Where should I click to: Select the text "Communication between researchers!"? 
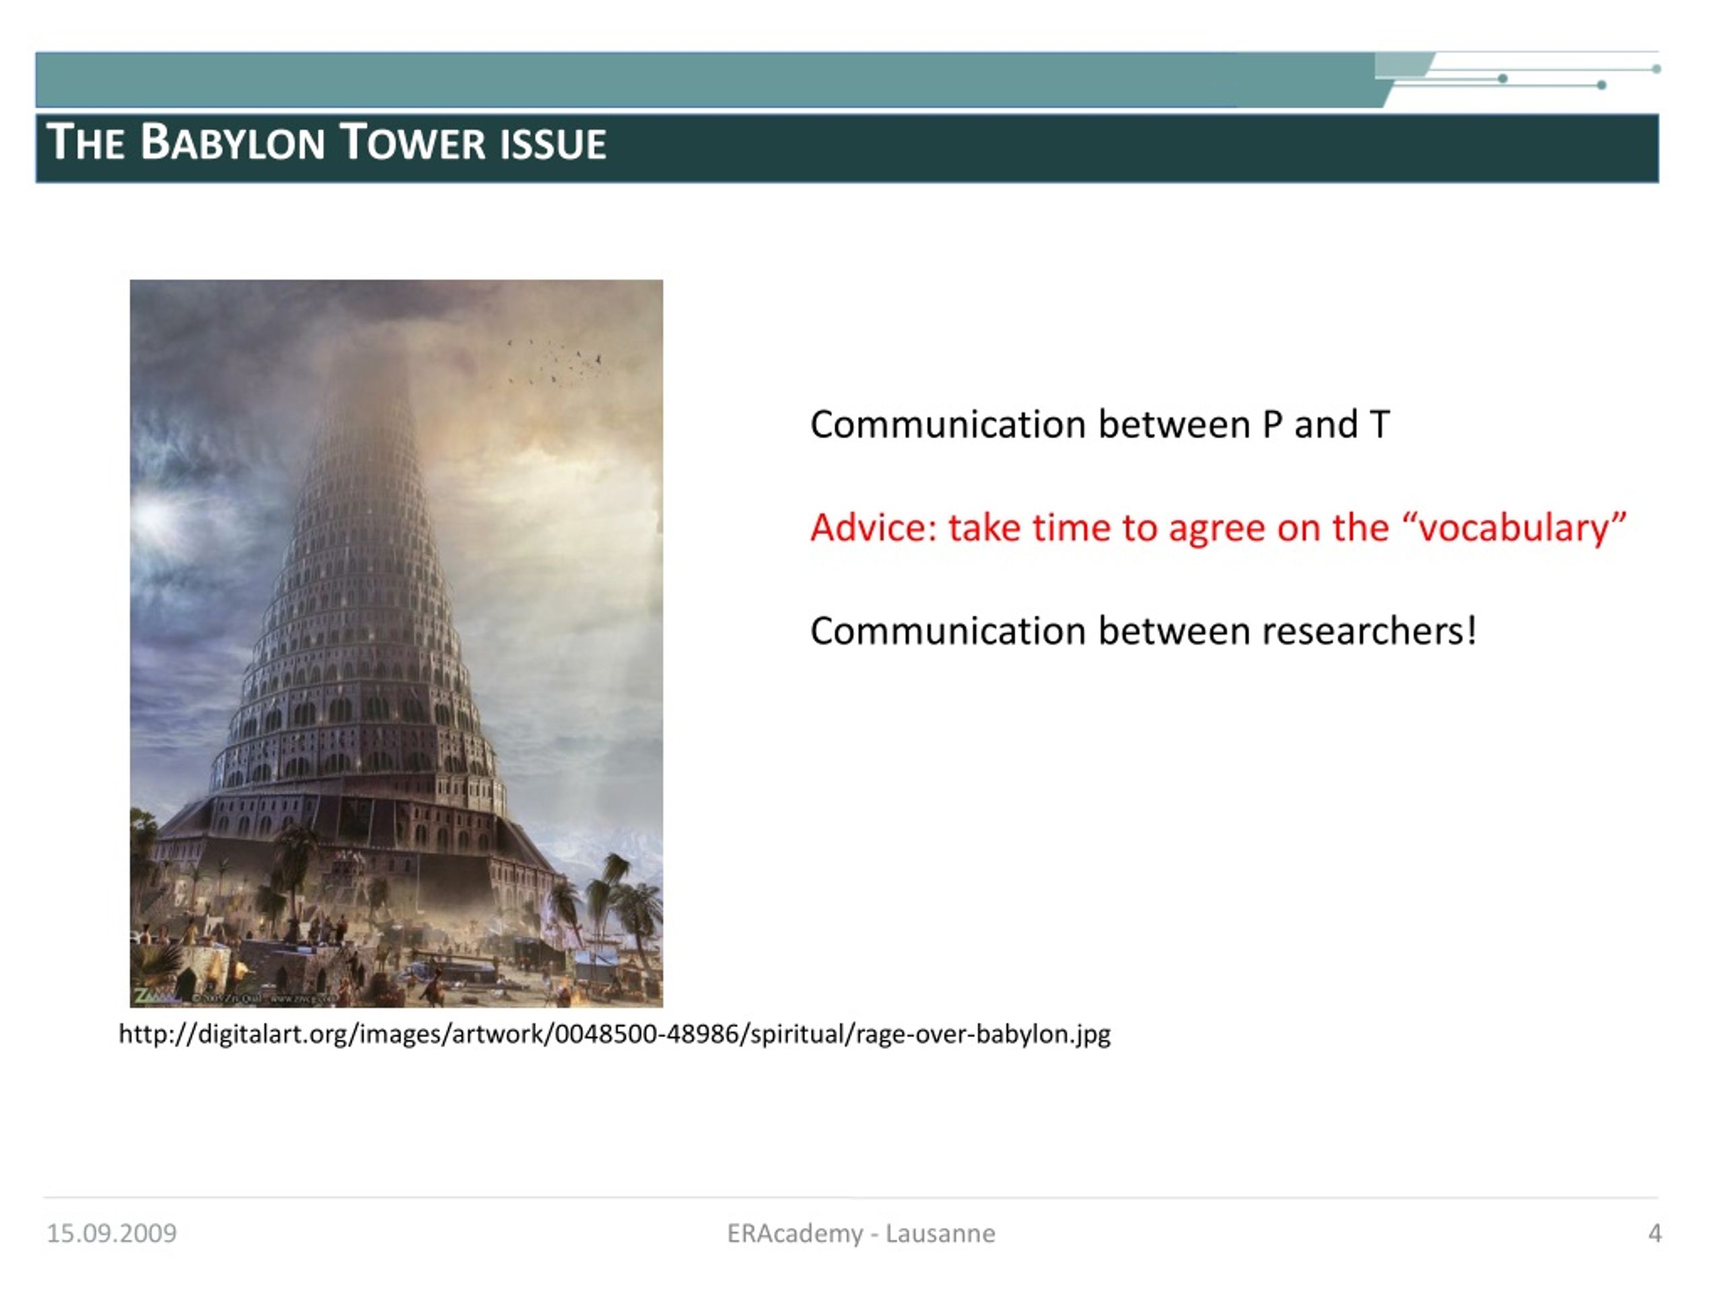tap(1144, 630)
